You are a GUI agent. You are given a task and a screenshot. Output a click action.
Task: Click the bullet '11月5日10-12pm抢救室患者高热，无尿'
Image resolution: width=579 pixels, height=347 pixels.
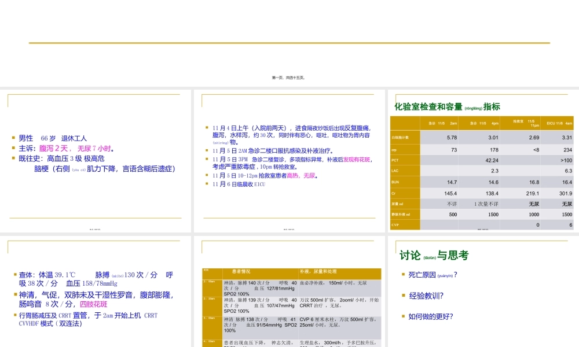[x=265, y=176]
